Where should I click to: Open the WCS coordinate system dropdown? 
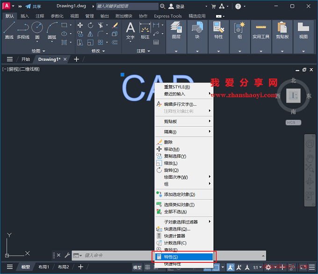click(x=293, y=123)
